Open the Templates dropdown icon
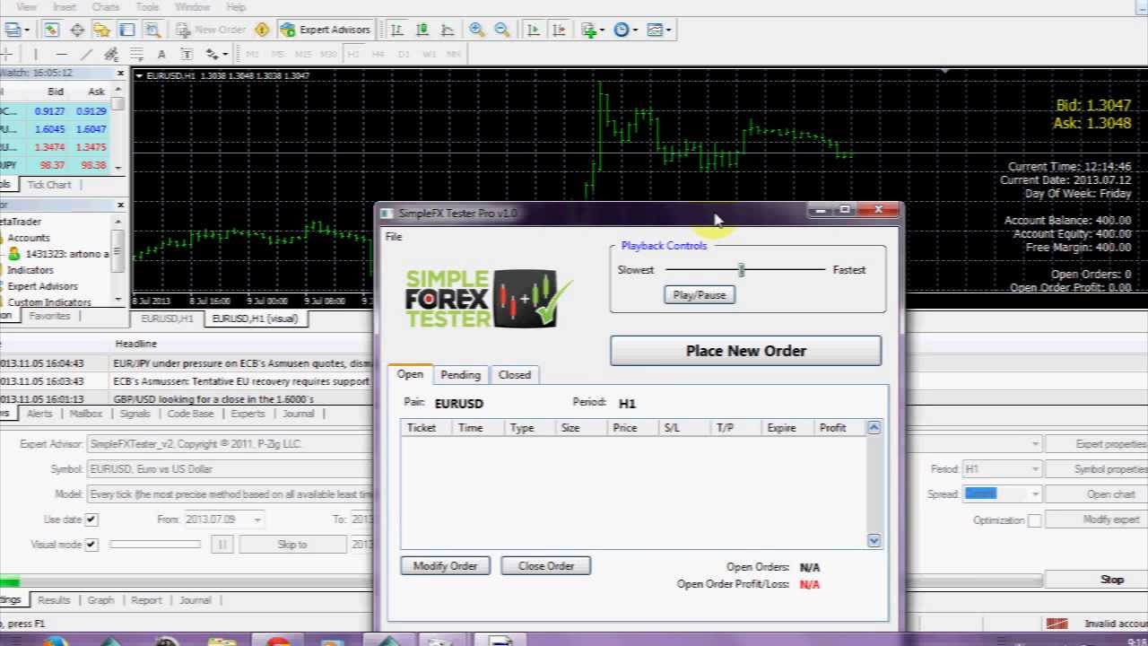 click(x=659, y=30)
